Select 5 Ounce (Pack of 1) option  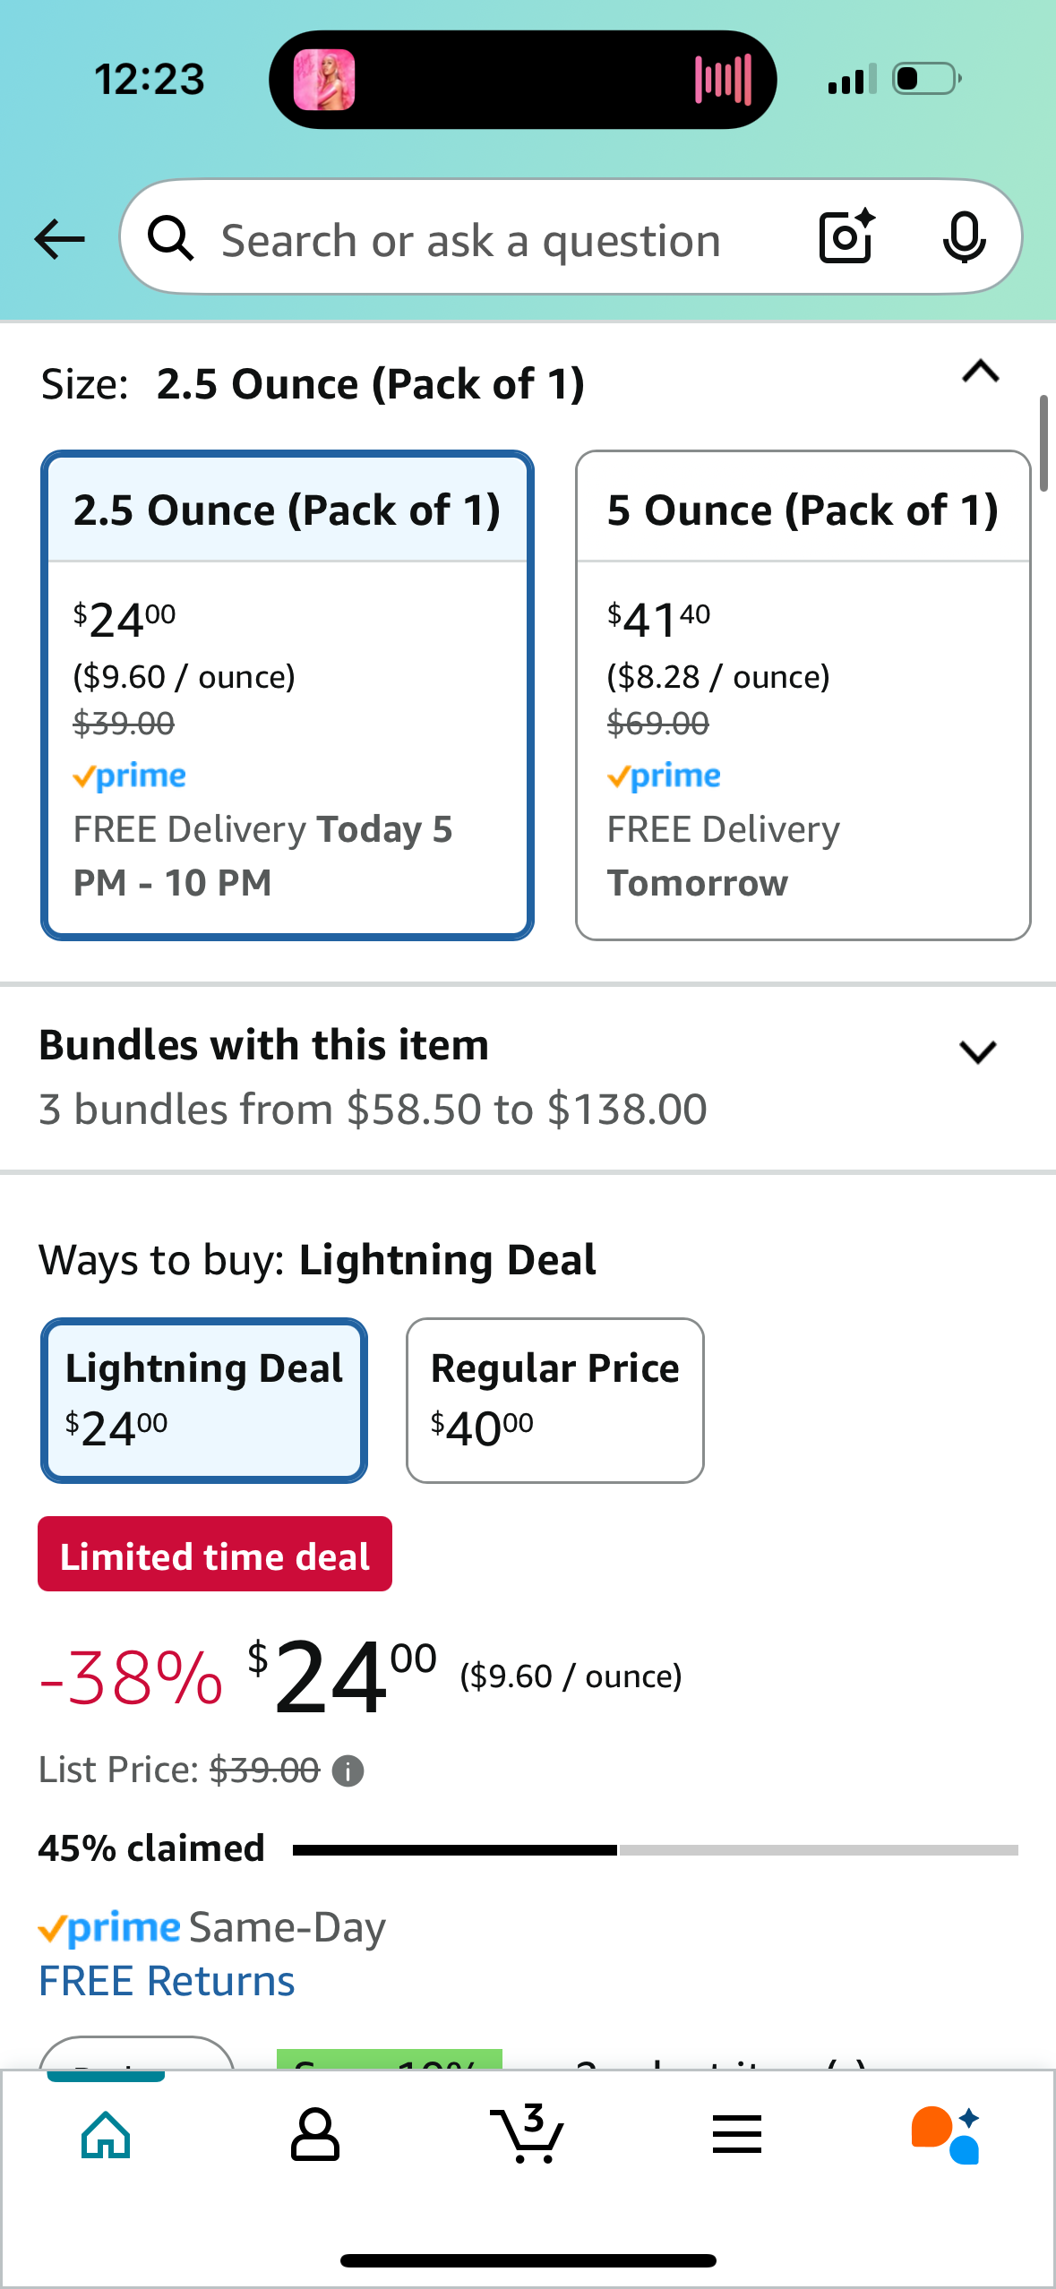click(803, 695)
